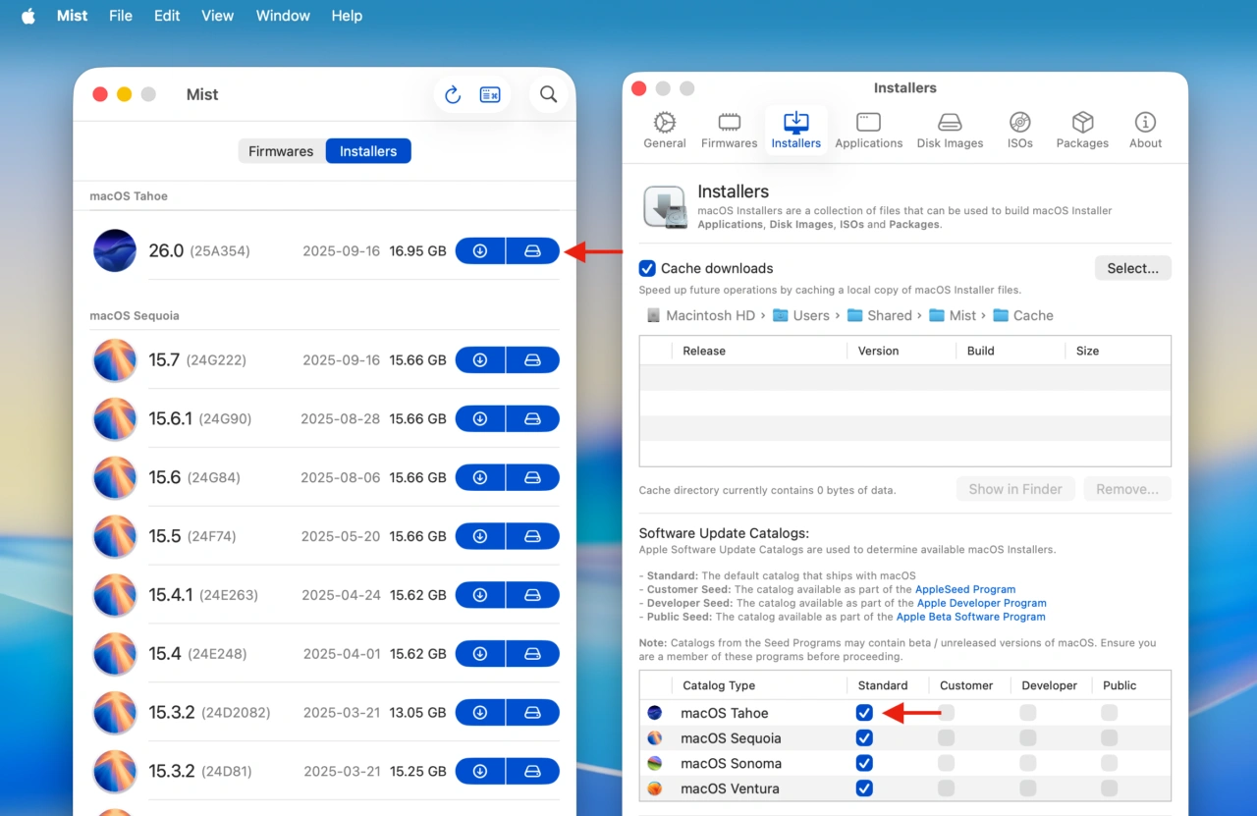1257x816 pixels.
Task: Open the General settings tab
Action: [x=665, y=131]
